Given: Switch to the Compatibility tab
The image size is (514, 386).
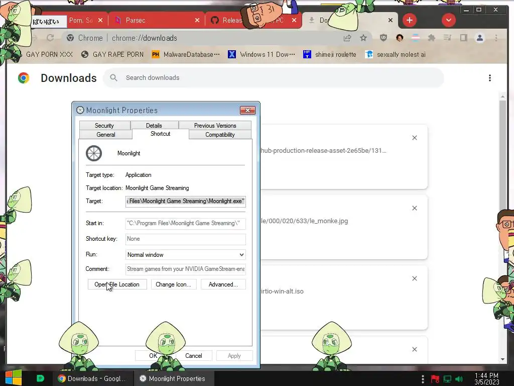Looking at the screenshot, I should pyautogui.click(x=220, y=135).
